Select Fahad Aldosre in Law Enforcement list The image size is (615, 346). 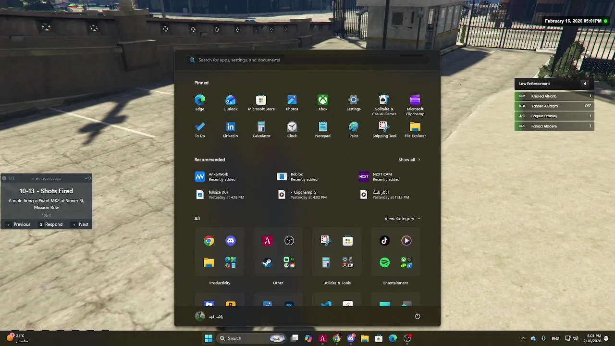pos(554,126)
